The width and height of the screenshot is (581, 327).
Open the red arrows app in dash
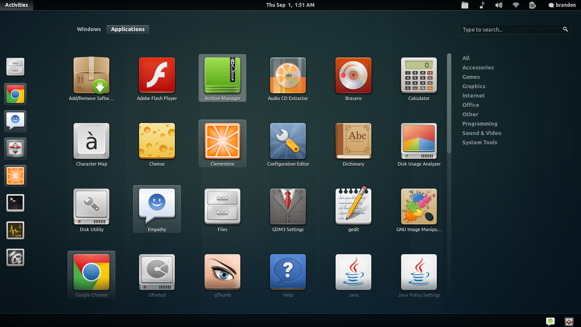(x=15, y=149)
